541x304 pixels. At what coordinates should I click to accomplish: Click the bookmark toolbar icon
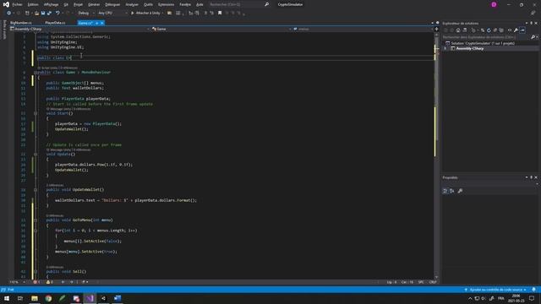click(x=220, y=14)
